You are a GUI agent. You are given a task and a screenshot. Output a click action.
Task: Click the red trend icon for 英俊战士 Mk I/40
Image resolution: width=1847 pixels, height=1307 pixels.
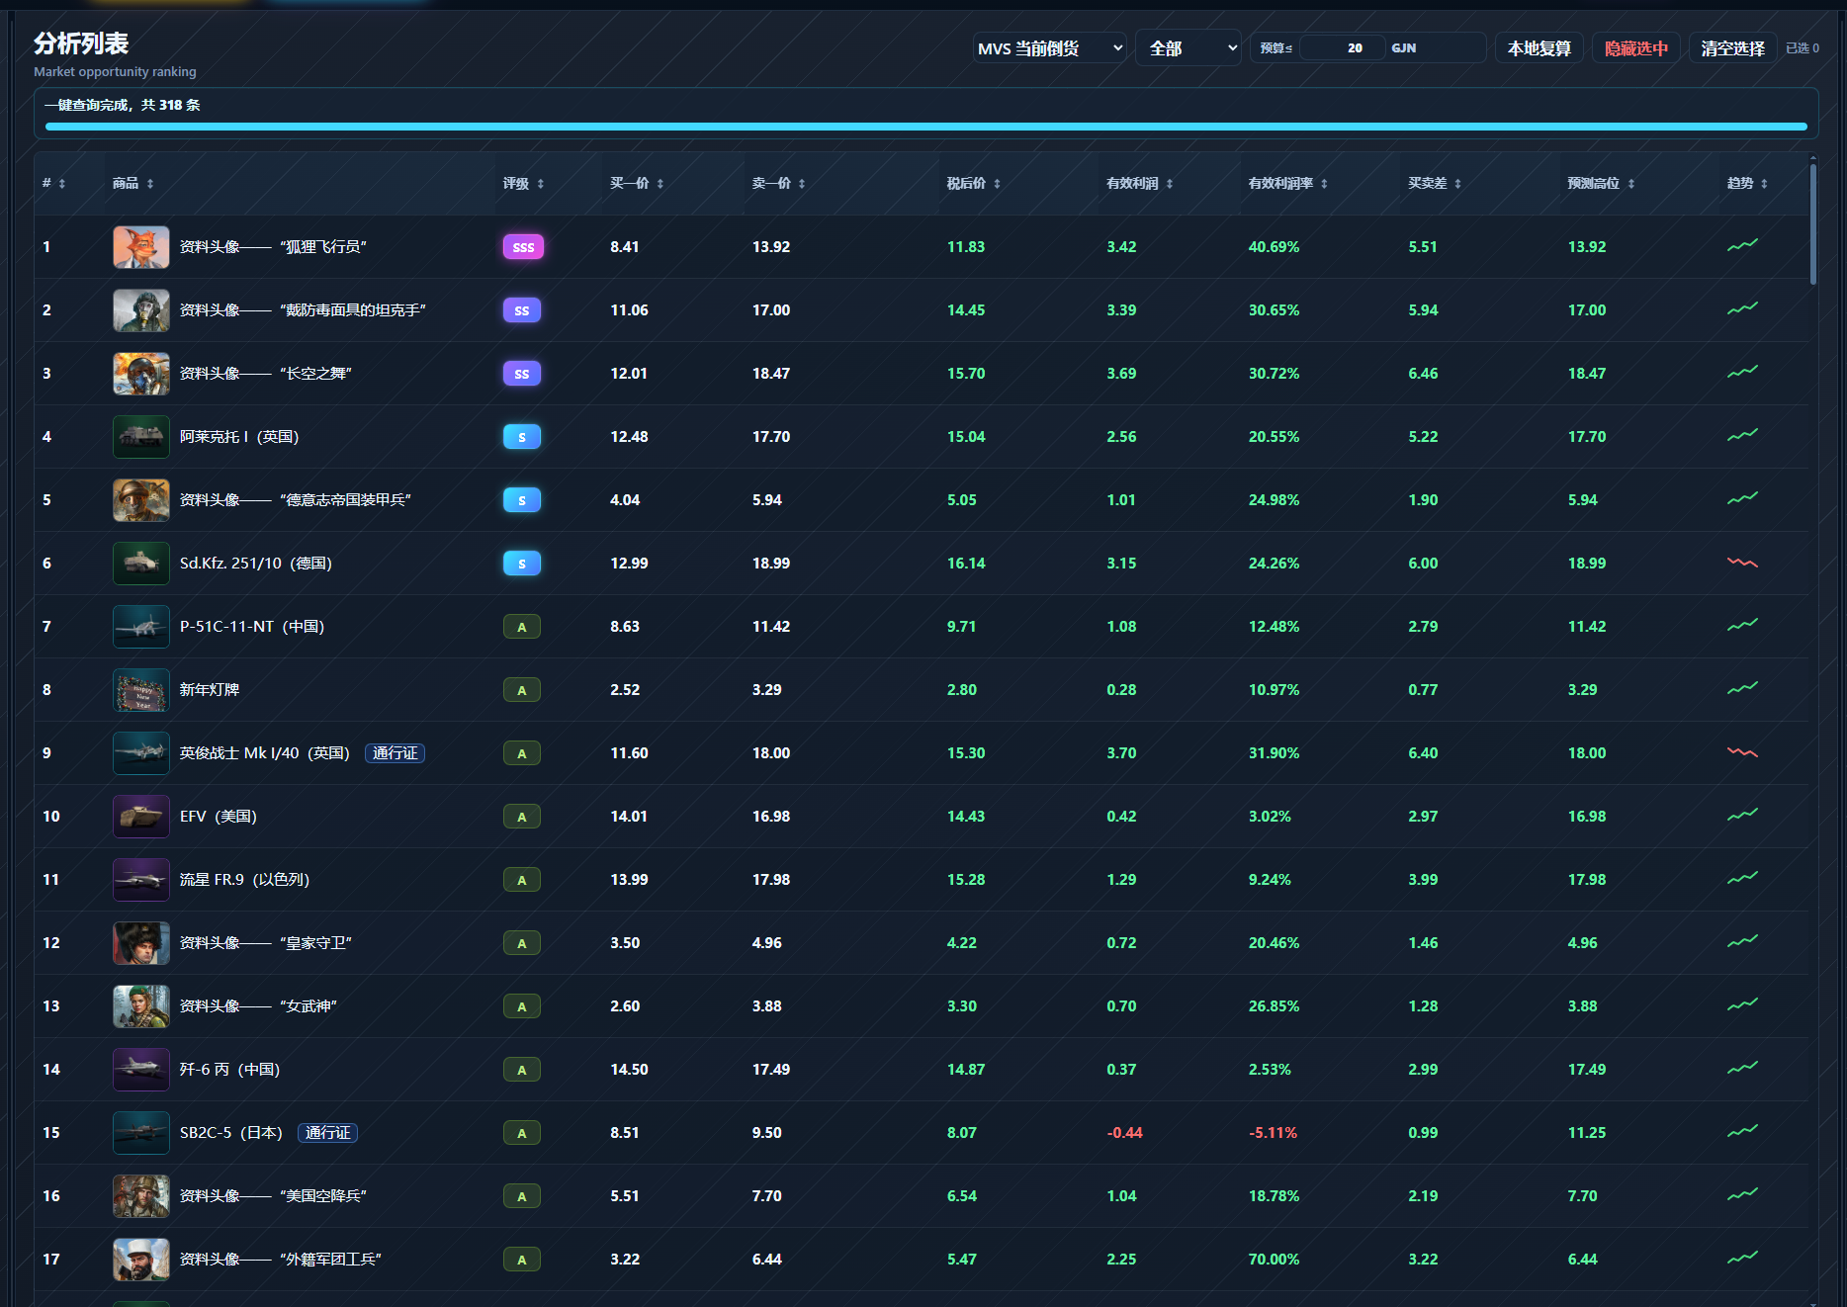pyautogui.click(x=1742, y=752)
